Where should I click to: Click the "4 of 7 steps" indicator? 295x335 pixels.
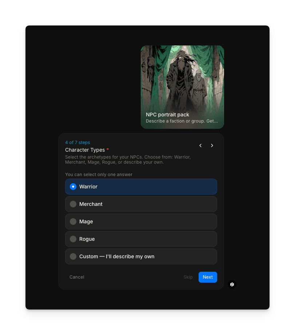pos(77,143)
